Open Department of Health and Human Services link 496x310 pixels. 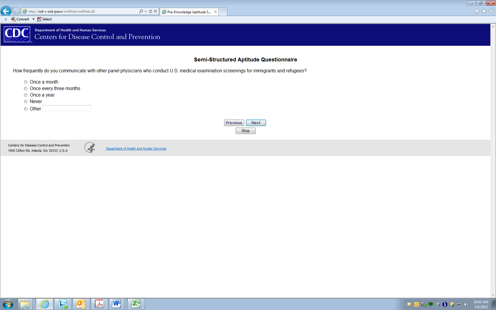pyautogui.click(x=136, y=149)
